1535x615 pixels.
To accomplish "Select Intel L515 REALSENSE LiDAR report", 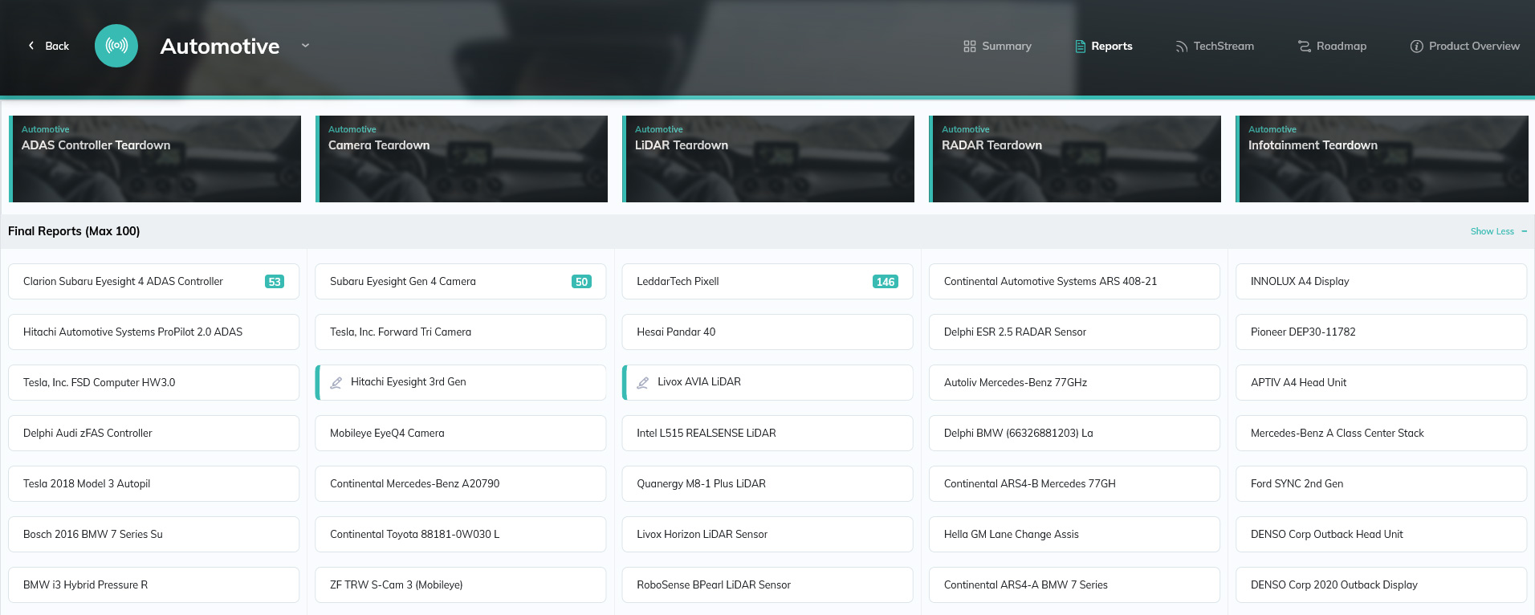I will click(767, 433).
